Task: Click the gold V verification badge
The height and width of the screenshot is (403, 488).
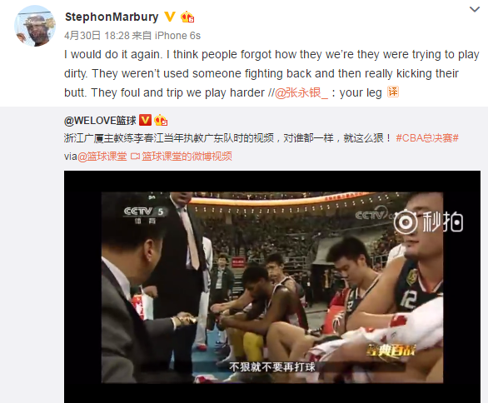Action: pos(170,17)
